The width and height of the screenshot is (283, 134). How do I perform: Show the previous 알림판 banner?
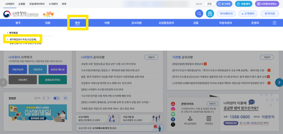[x=44, y=98]
